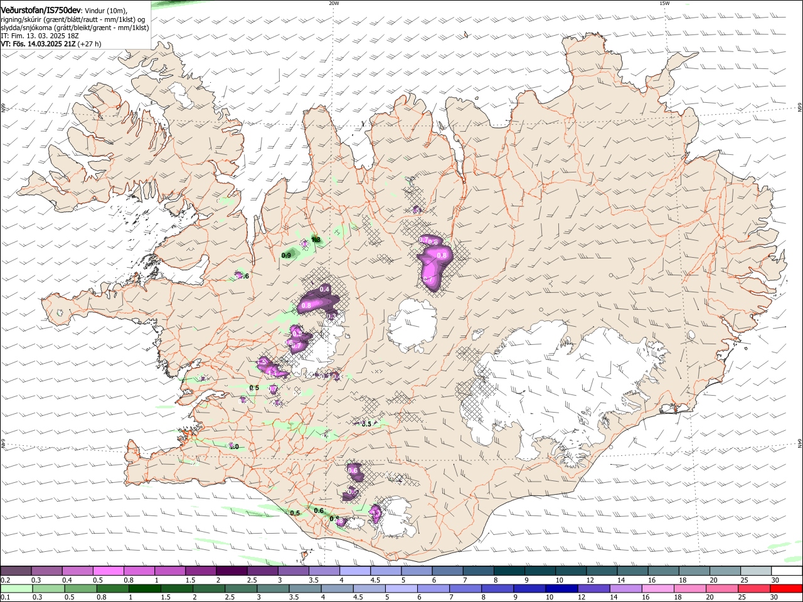
Task: Click the 20W longitude label at top
Action: (334, 3)
